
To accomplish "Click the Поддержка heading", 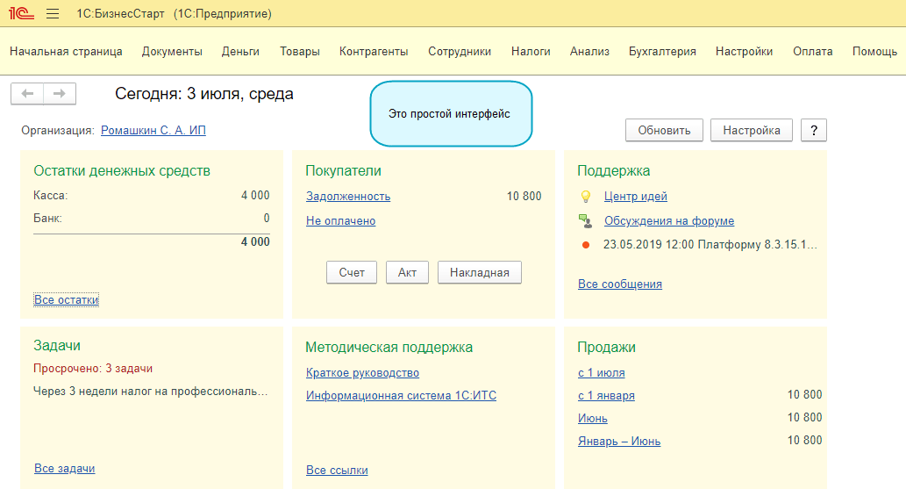I will click(x=614, y=170).
